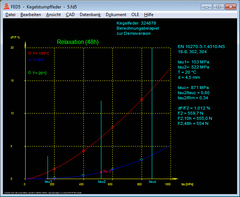Open the OLE menu
240x197 pixels.
coord(135,15)
